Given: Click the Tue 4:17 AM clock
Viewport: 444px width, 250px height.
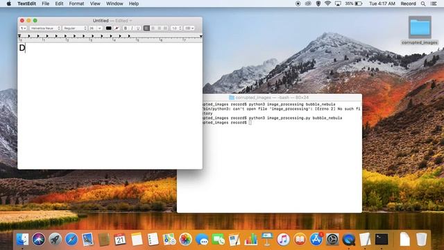Looking at the screenshot, I should pos(382,3).
